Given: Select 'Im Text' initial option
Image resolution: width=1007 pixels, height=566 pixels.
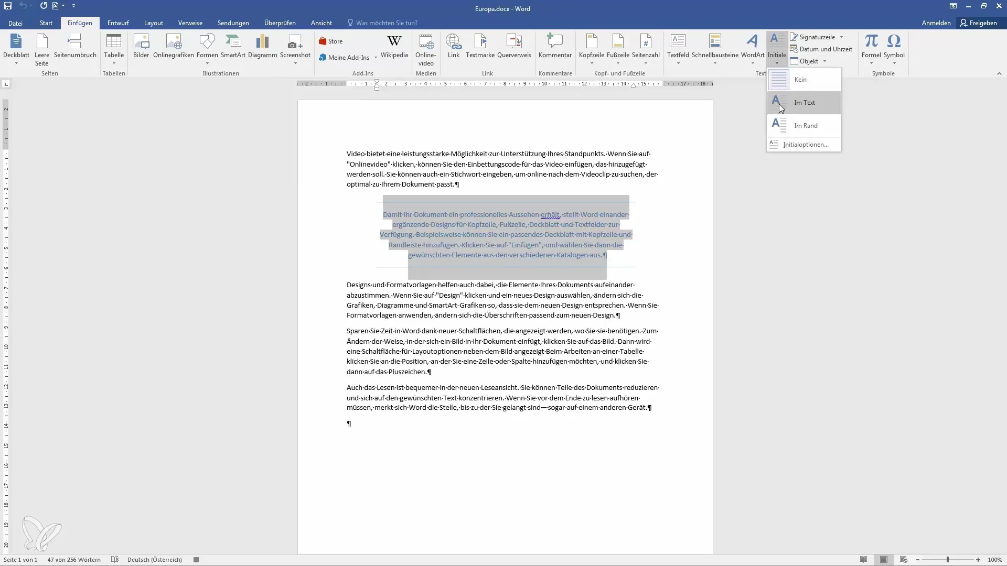Looking at the screenshot, I should click(805, 102).
